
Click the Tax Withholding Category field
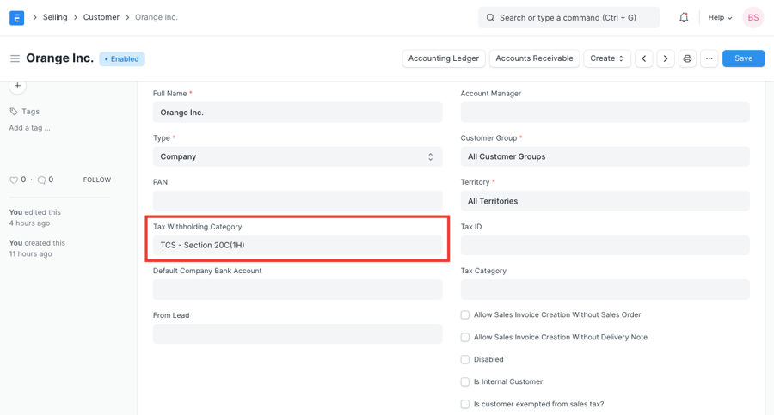tap(298, 246)
